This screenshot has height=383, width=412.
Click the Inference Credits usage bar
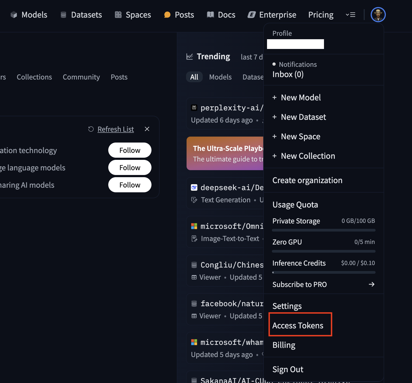tap(324, 272)
